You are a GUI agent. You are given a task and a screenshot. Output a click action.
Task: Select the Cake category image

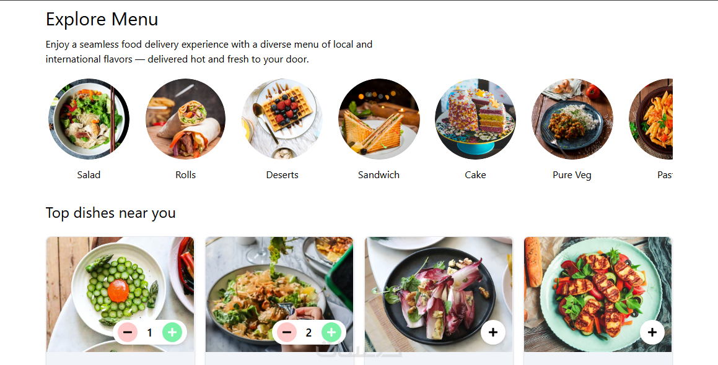[475, 119]
